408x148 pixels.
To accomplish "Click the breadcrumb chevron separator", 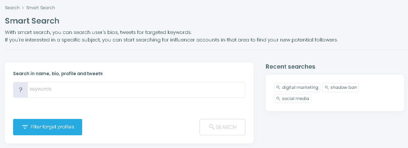I will [x=23, y=8].
